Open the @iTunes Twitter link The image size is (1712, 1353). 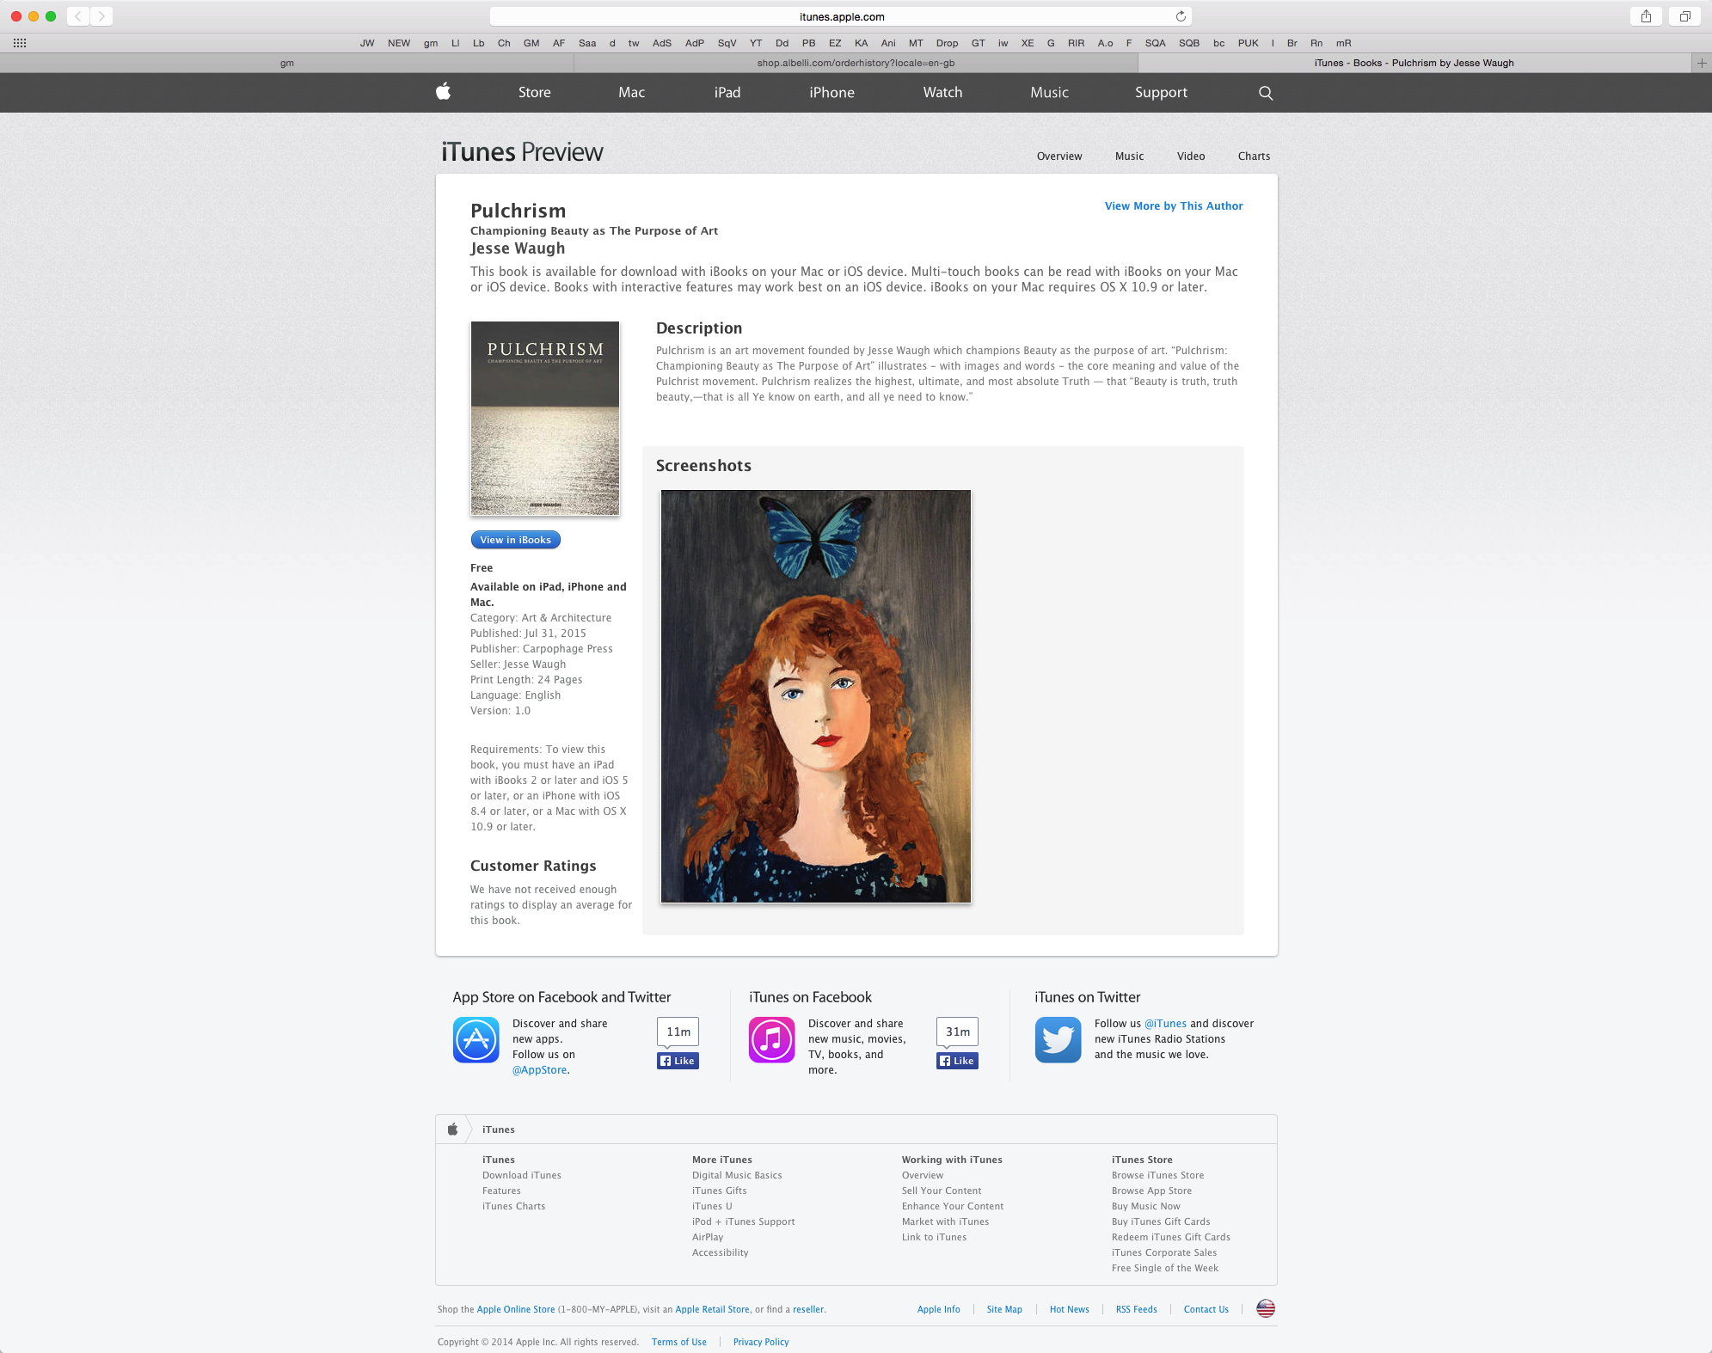1165,1024
